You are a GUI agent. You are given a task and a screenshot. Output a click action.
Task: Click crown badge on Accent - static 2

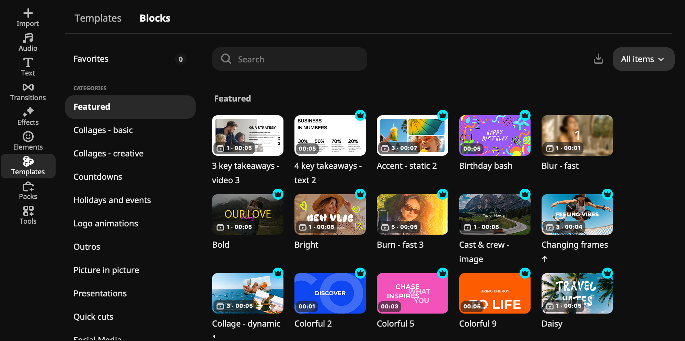pos(443,115)
